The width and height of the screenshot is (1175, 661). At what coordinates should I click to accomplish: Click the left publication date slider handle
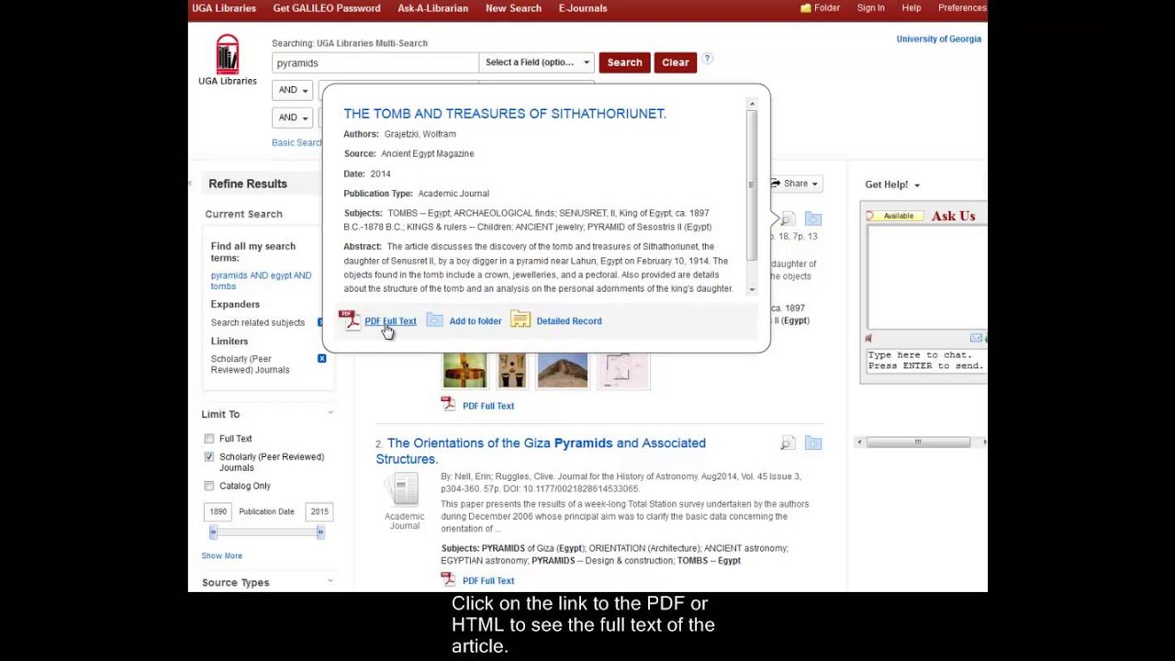213,532
